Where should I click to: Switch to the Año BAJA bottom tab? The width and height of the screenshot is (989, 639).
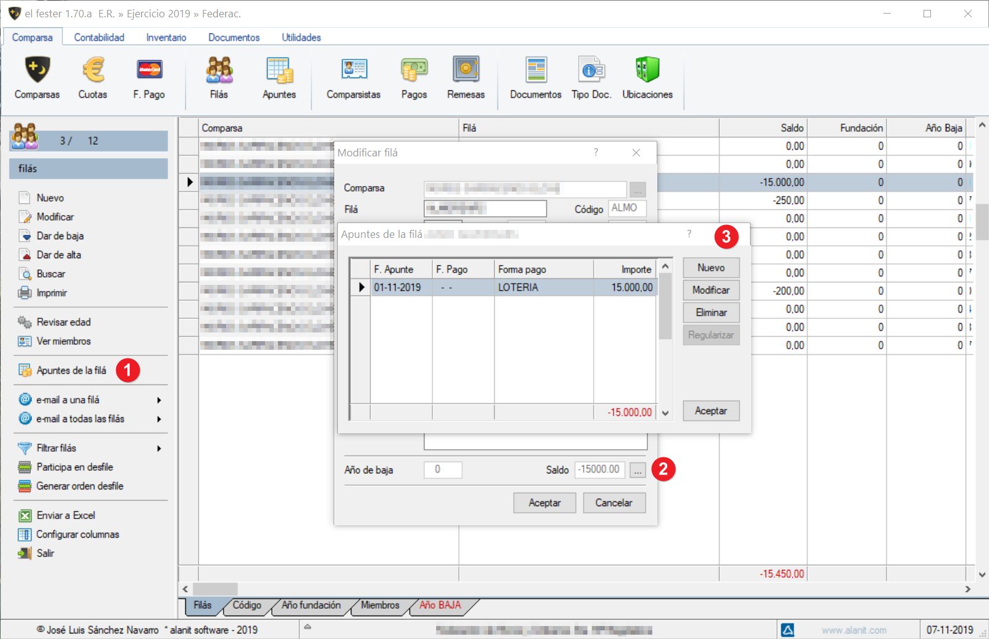pyautogui.click(x=440, y=606)
